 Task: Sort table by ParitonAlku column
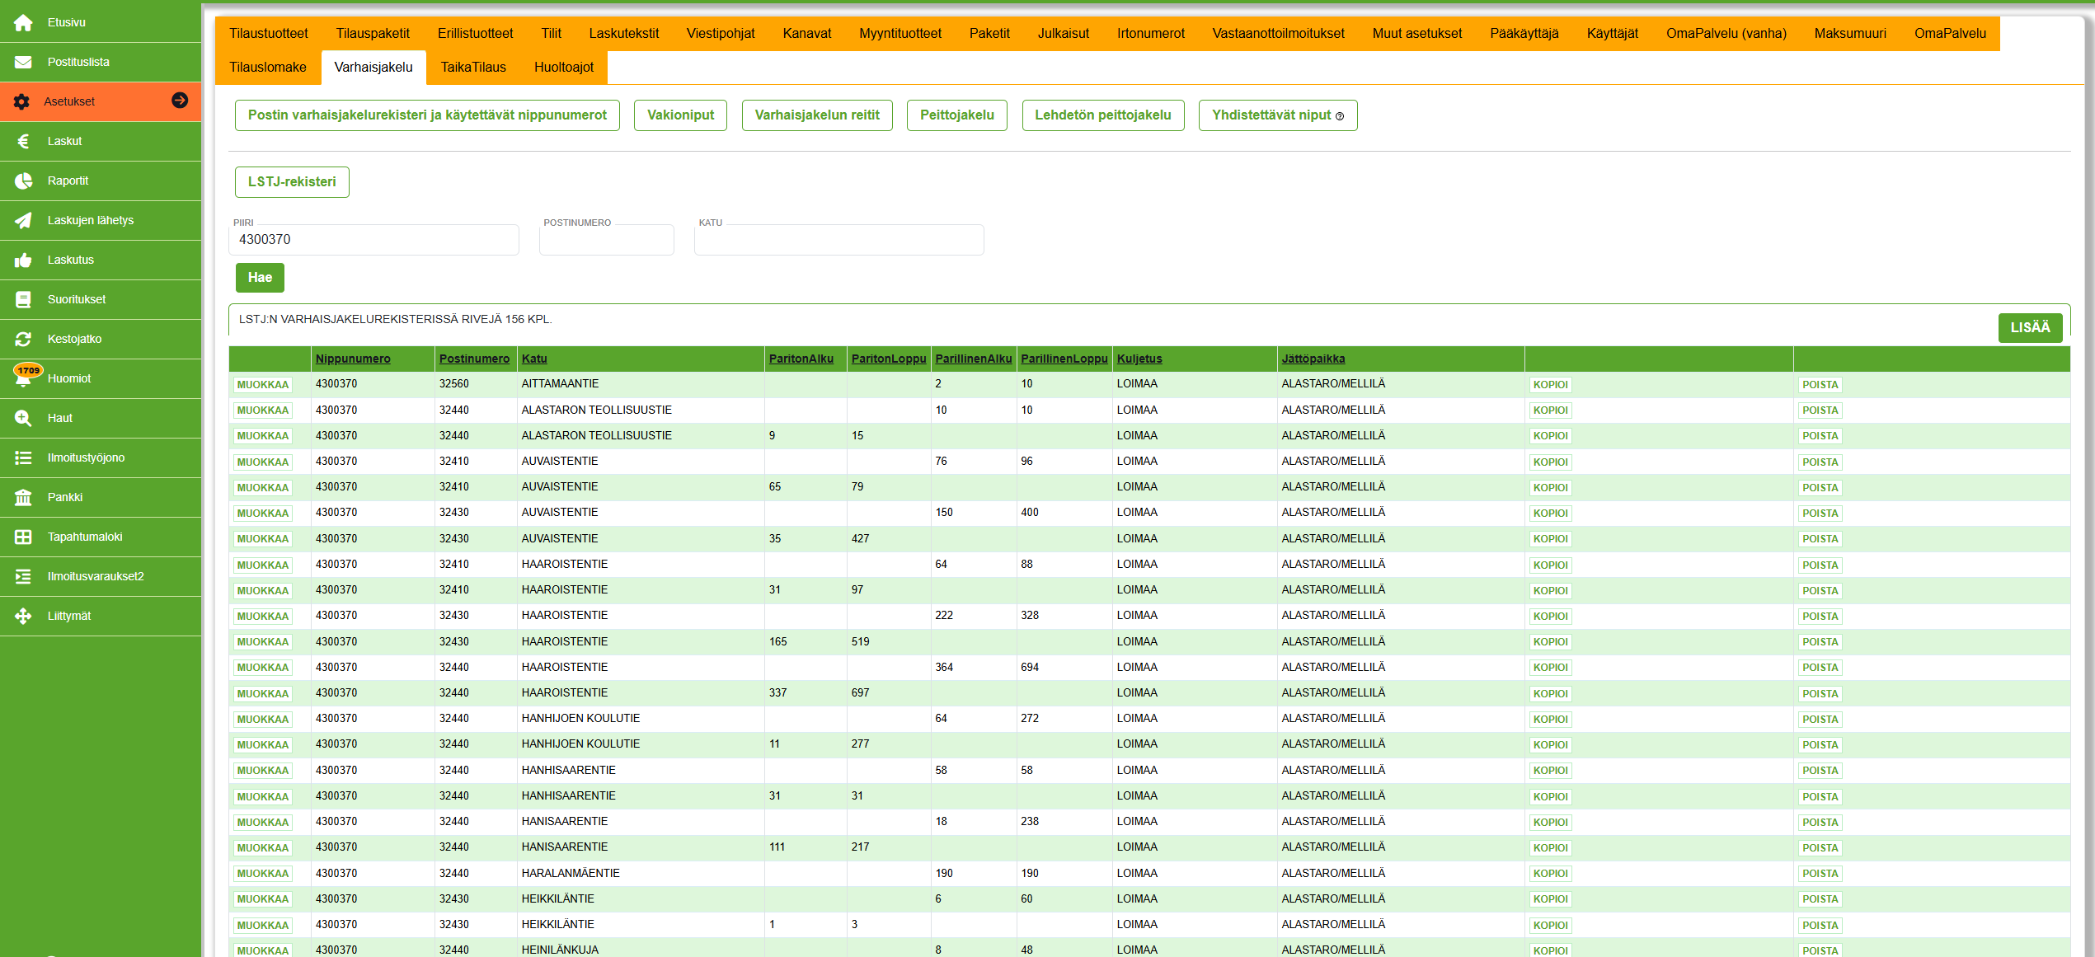pos(801,359)
